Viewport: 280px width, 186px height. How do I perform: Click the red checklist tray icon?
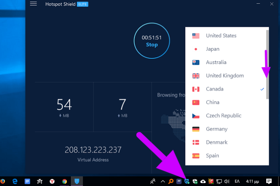(x=211, y=182)
